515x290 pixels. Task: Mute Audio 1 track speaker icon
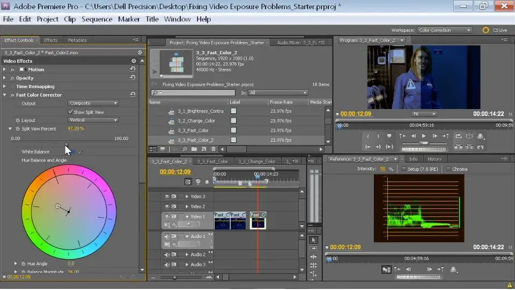pyautogui.click(x=167, y=236)
